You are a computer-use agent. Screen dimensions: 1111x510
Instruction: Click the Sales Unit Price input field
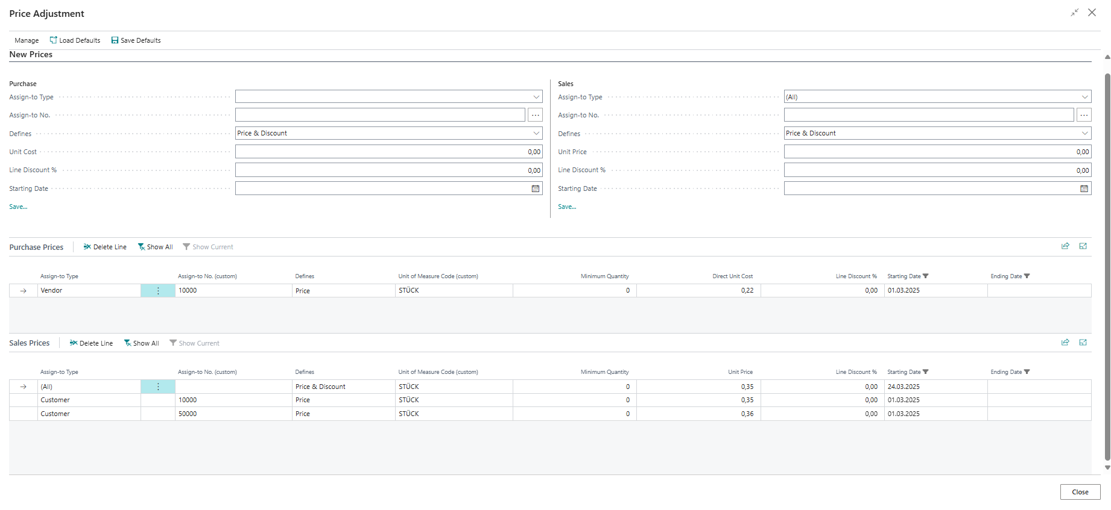(937, 152)
